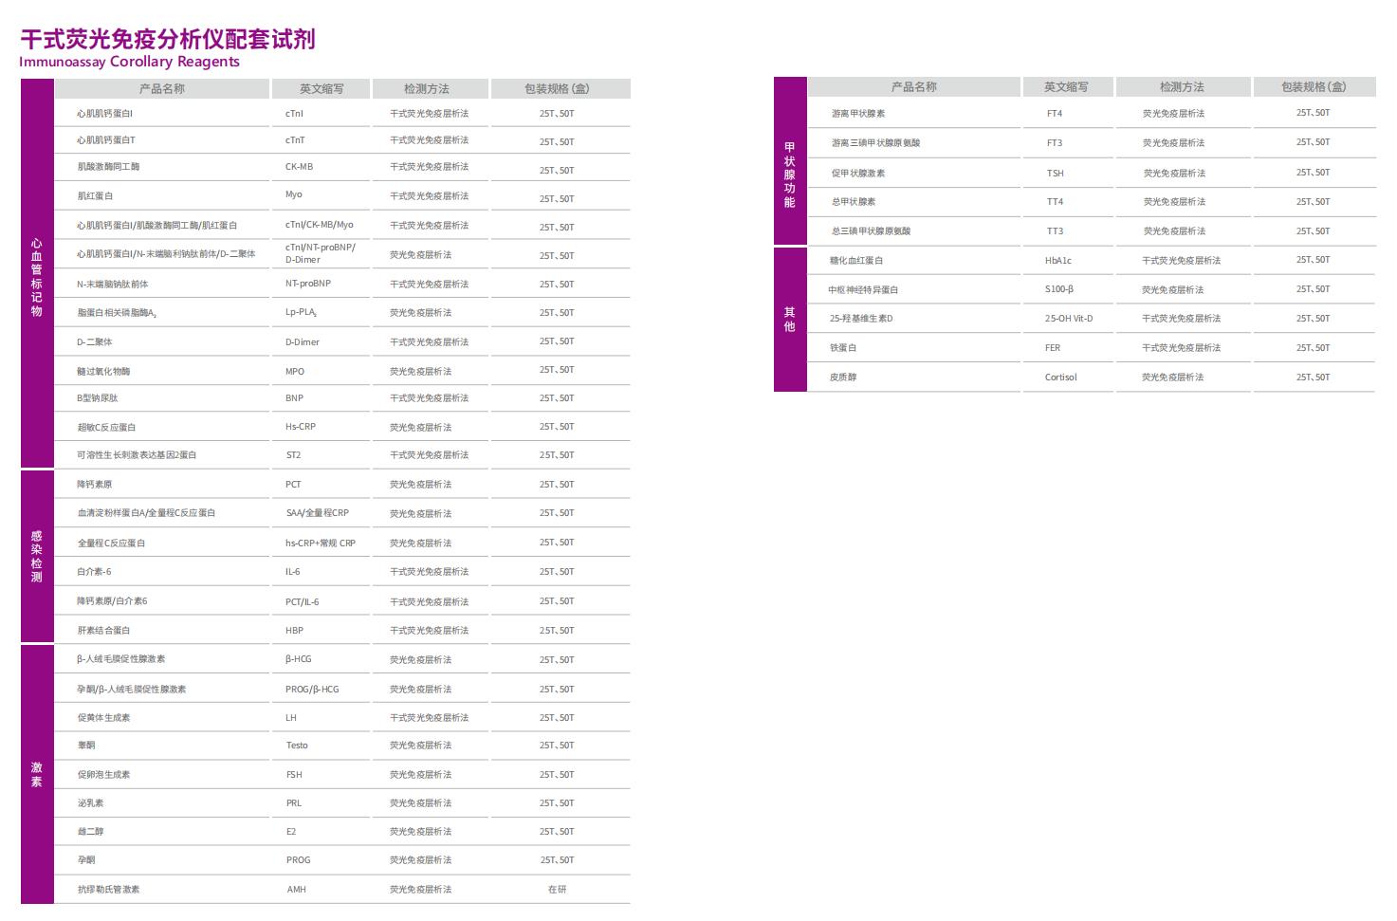Click the title 干式荧光免疫分析仪配套试剂
Screen dimensions: 1397x921
click(x=167, y=39)
